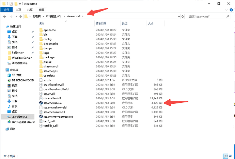Click the Forward navigation arrow

[11, 17]
